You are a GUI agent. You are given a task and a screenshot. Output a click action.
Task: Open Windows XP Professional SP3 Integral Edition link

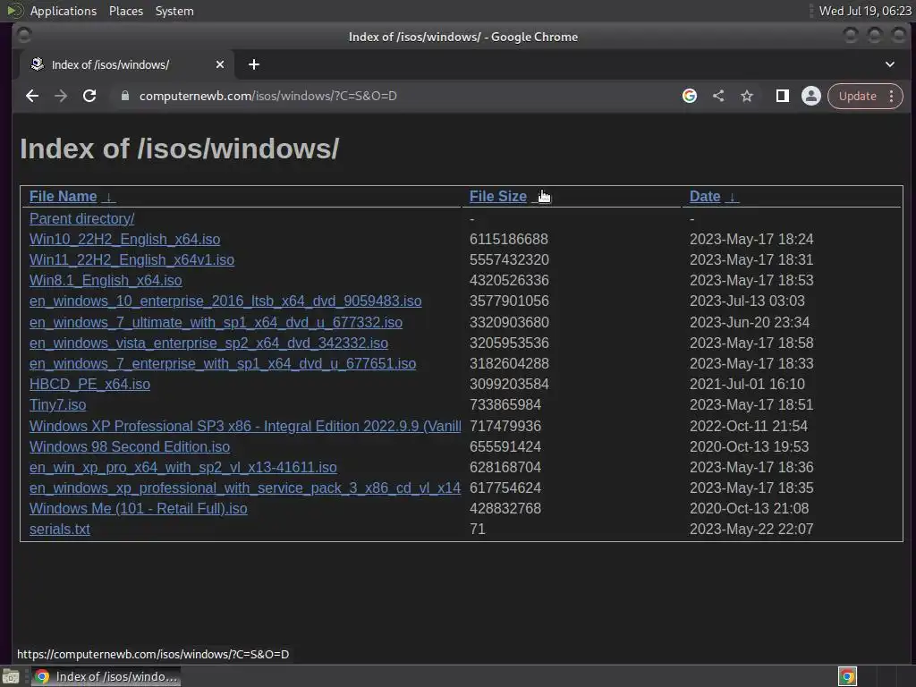pyautogui.click(x=245, y=426)
